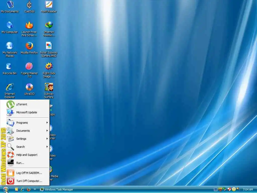
Task: Expand the Search submenu arrow
Action: point(47,147)
